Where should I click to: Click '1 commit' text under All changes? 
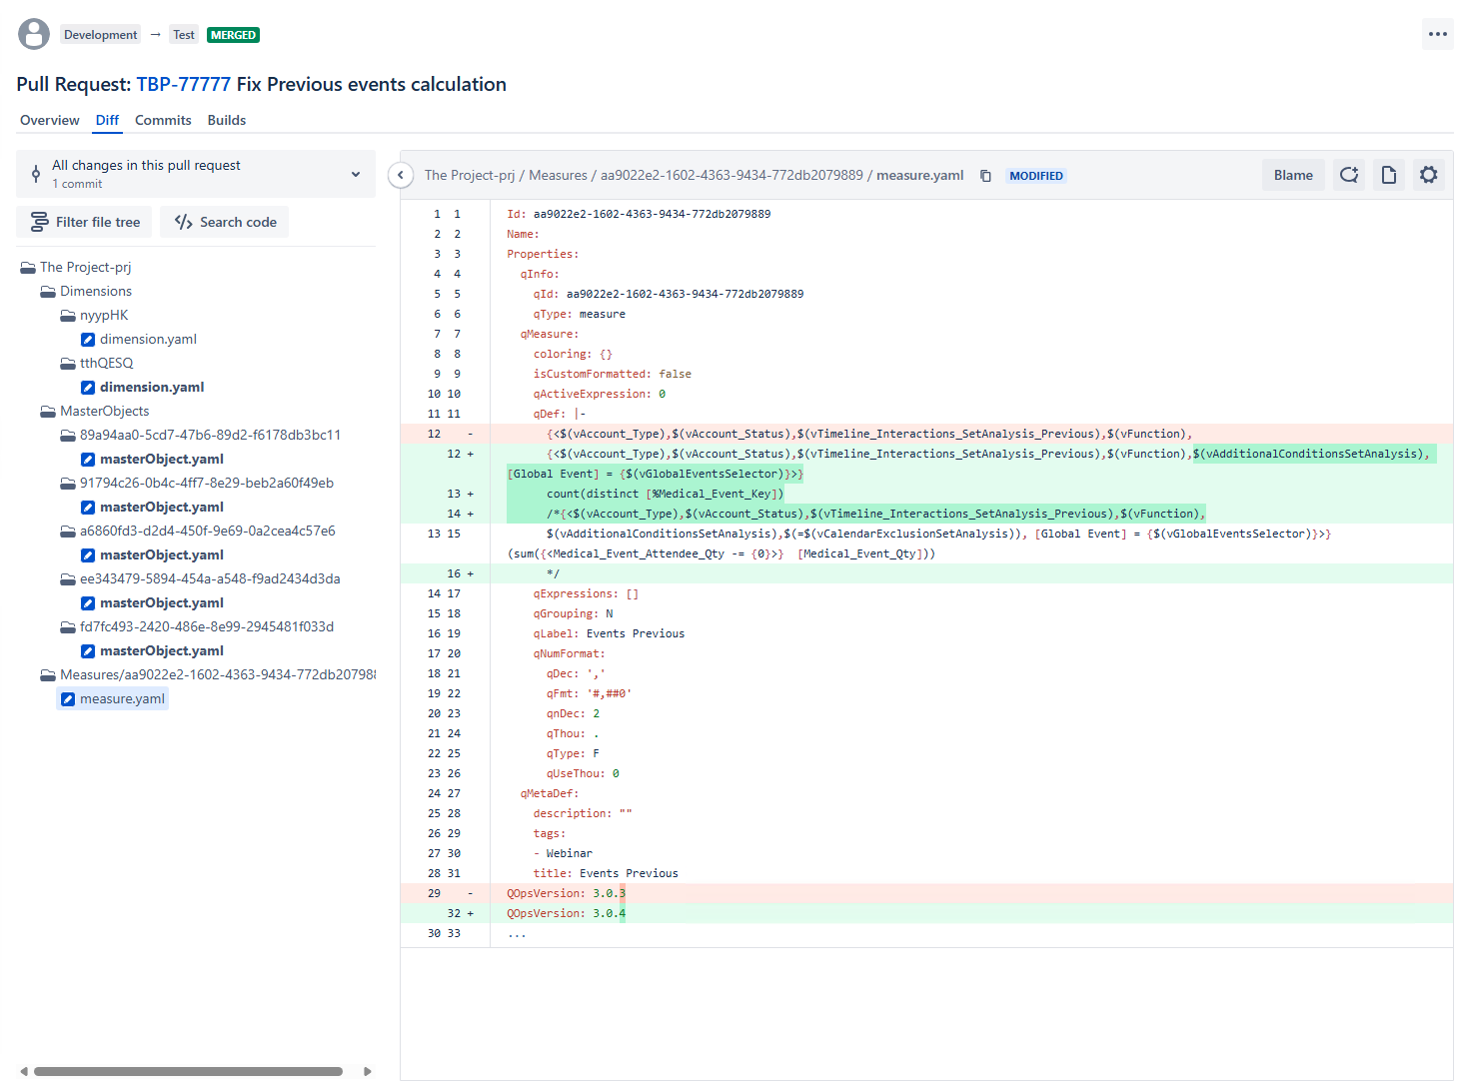(x=77, y=184)
